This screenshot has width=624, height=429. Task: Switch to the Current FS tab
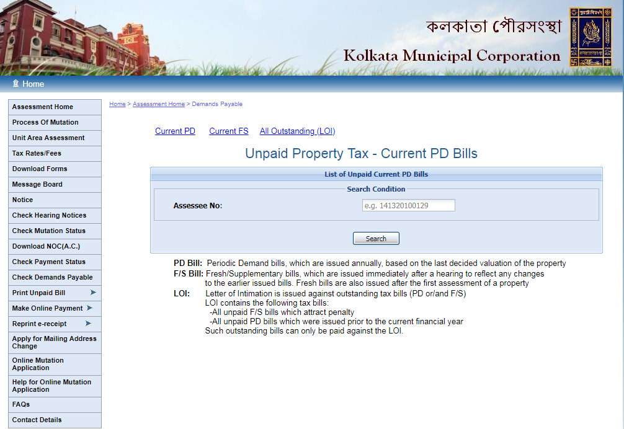pyautogui.click(x=228, y=131)
